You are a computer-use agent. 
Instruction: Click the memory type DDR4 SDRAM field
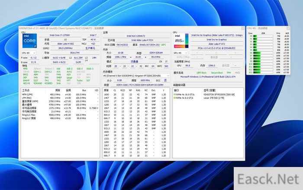tap(156, 52)
